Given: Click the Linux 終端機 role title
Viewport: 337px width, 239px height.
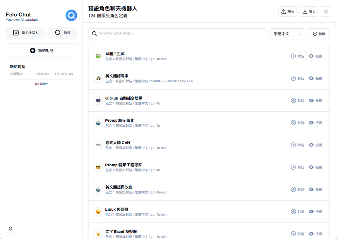Looking at the screenshot, I should [x=117, y=209].
